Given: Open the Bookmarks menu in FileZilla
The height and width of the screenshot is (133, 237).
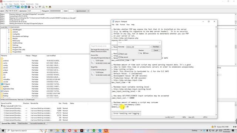Looking at the screenshot, I should pyautogui.click(x=30, y=4).
